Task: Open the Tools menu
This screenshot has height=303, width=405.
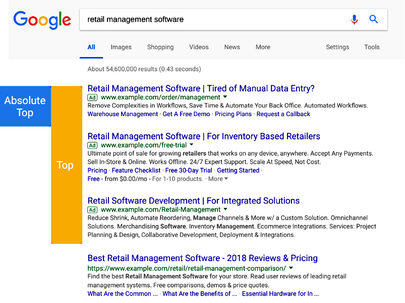Action: coord(372,47)
